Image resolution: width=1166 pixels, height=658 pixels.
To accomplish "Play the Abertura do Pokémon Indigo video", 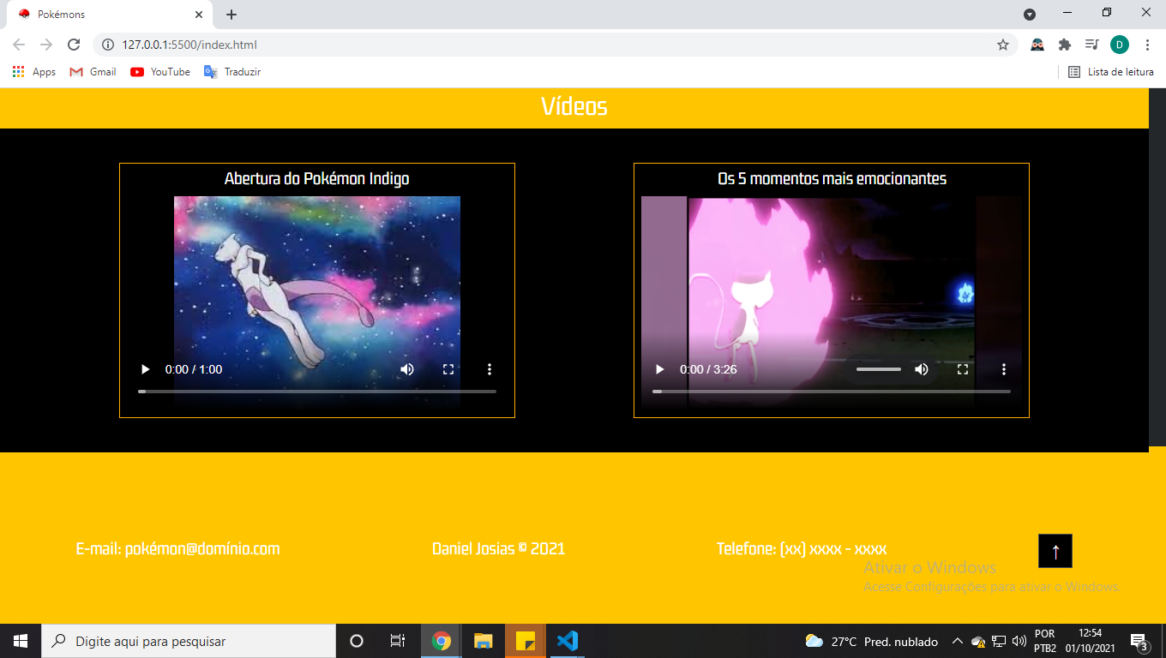I will [x=145, y=369].
